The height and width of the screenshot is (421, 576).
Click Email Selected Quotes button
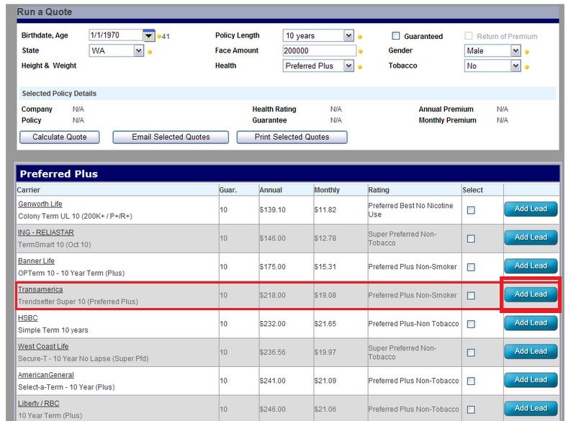(x=171, y=137)
